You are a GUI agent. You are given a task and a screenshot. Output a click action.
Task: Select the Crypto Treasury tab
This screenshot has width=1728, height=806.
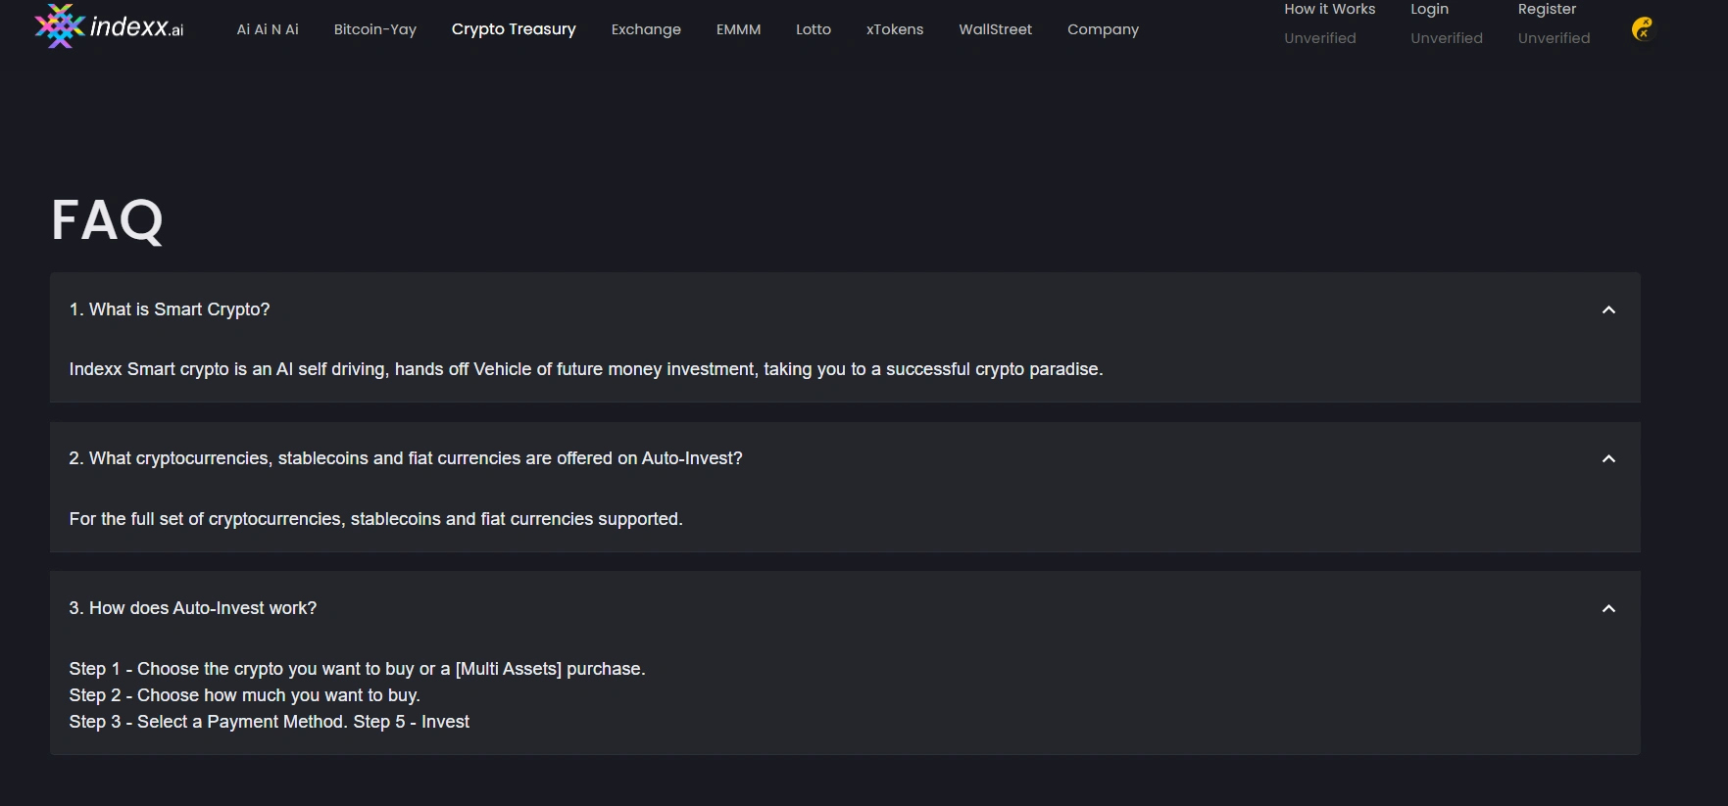(x=514, y=29)
